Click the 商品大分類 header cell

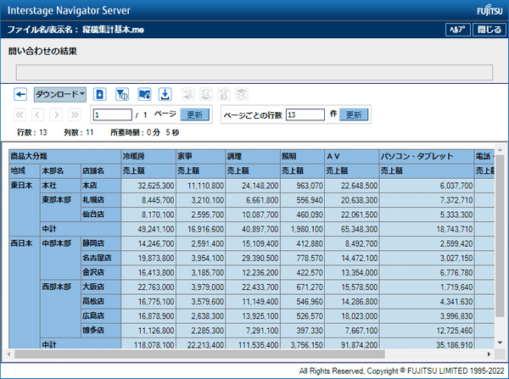pos(65,156)
